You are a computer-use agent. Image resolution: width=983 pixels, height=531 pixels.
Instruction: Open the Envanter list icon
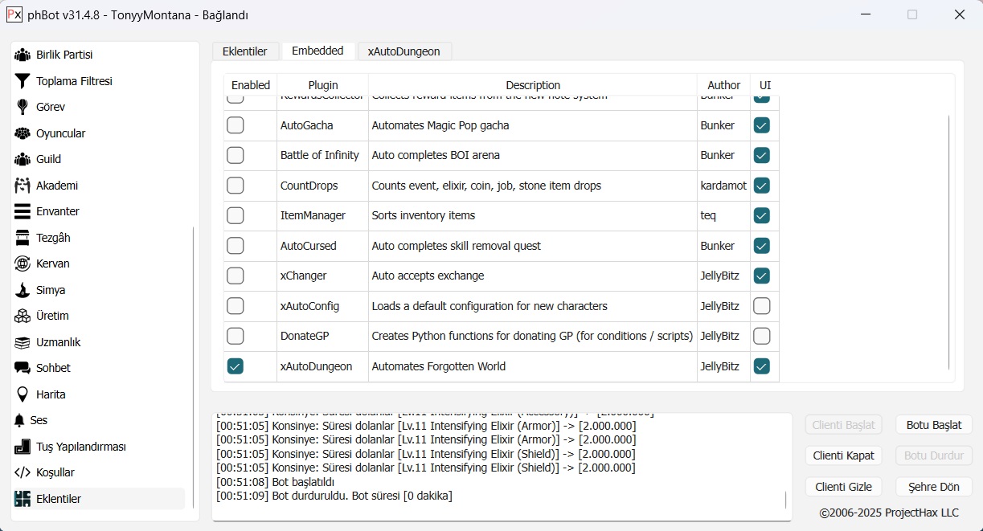pos(23,211)
